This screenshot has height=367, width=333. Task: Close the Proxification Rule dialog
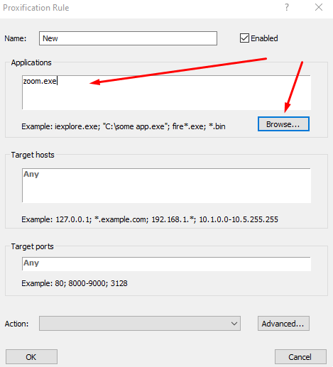pos(319,7)
